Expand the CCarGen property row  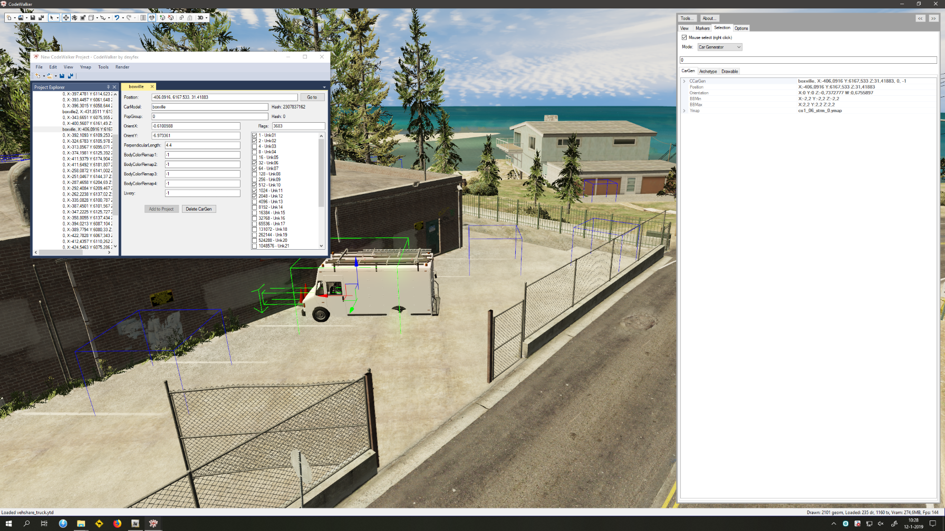coord(684,81)
